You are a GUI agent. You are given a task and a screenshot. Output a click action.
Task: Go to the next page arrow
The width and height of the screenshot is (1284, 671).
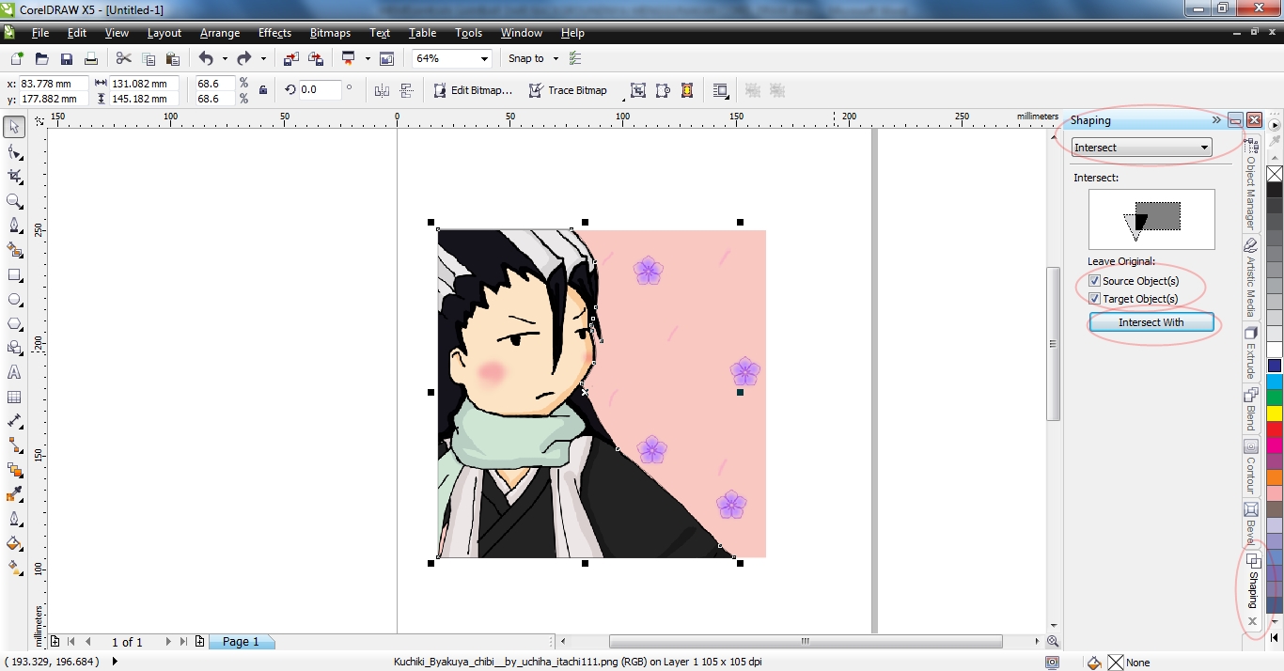click(x=169, y=642)
